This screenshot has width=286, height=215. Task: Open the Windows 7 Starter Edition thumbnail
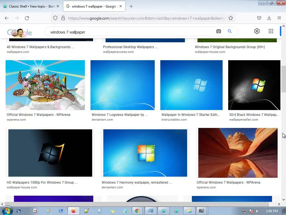191,85
